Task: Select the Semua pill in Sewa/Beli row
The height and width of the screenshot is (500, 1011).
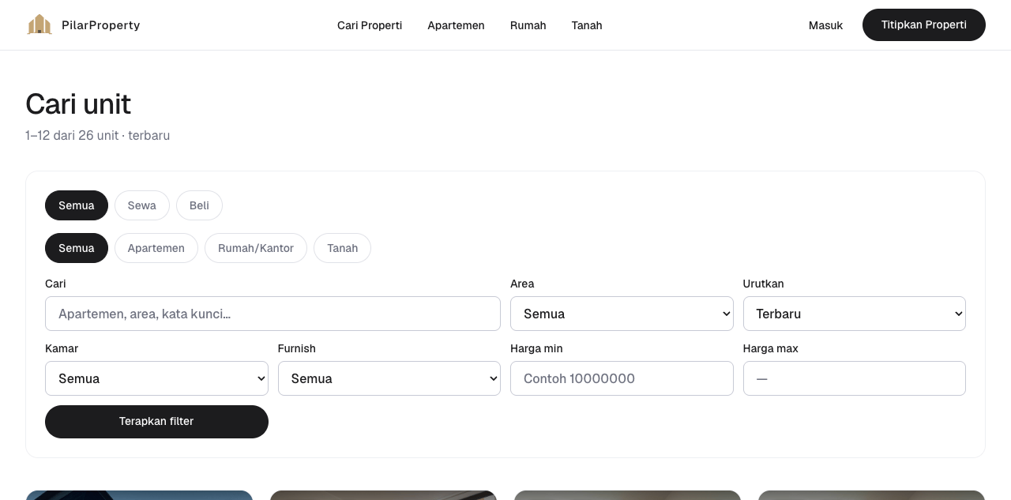Action: click(x=77, y=205)
